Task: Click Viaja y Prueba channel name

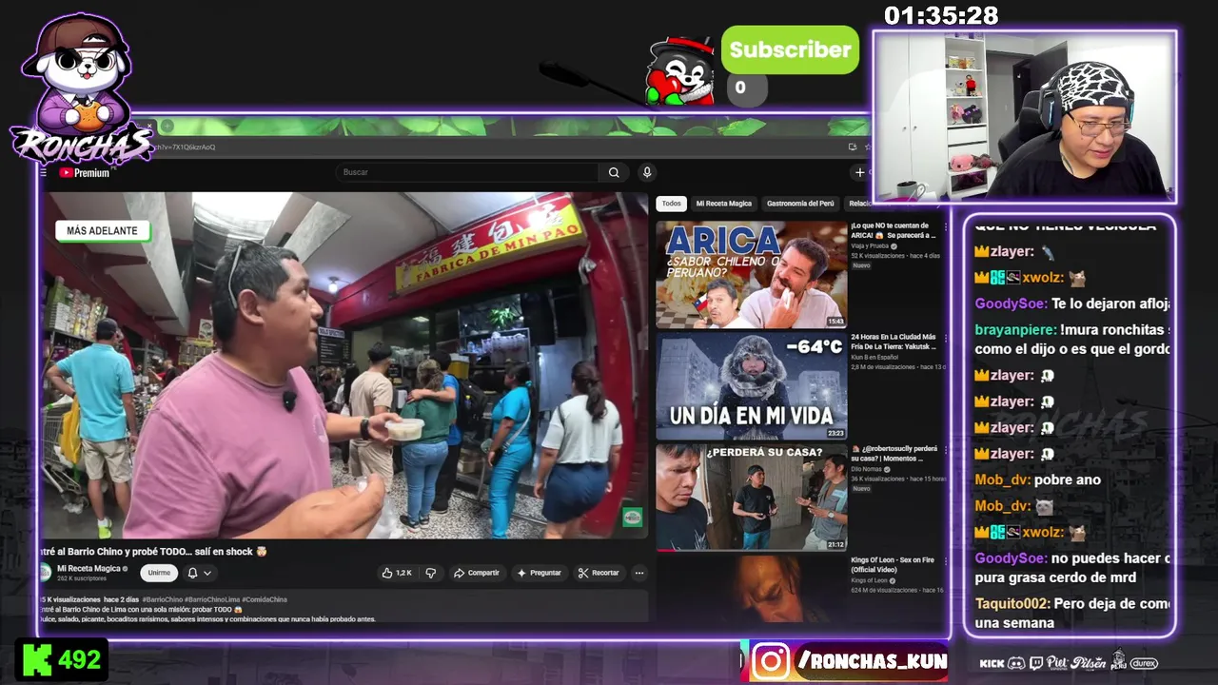Action: click(x=870, y=246)
